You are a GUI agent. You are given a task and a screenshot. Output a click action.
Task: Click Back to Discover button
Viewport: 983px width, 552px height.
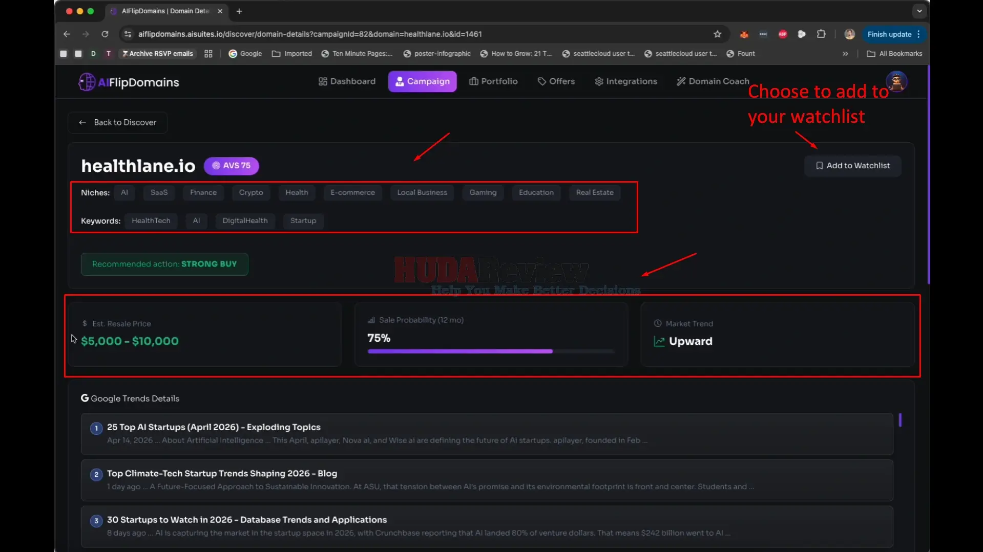117,122
